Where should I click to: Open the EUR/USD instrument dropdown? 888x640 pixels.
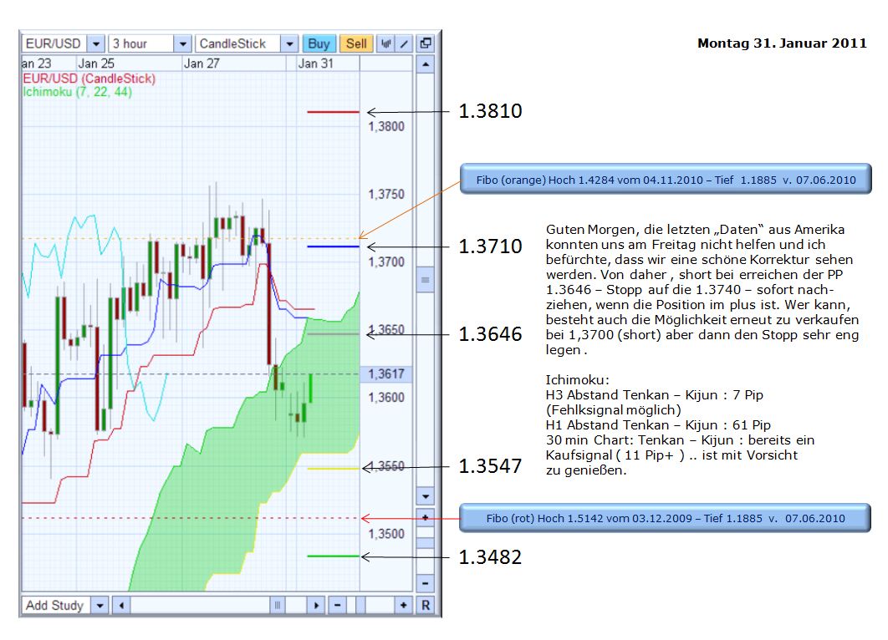point(94,43)
